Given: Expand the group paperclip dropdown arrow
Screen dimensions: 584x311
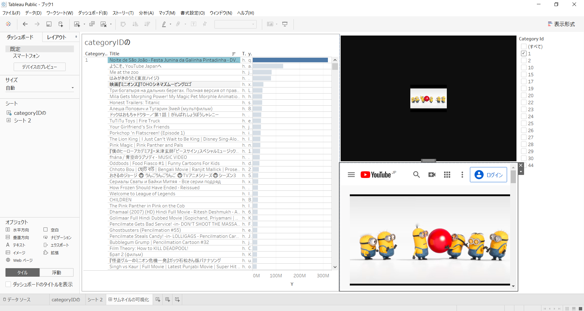Looking at the screenshot, I should tap(185, 24).
